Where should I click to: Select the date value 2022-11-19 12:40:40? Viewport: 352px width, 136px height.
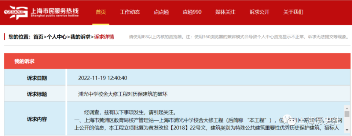pyautogui.click(x=103, y=78)
